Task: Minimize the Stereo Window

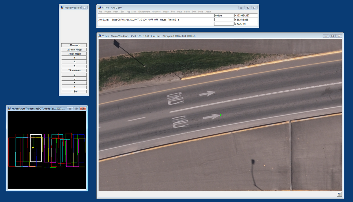Action: 326,36
